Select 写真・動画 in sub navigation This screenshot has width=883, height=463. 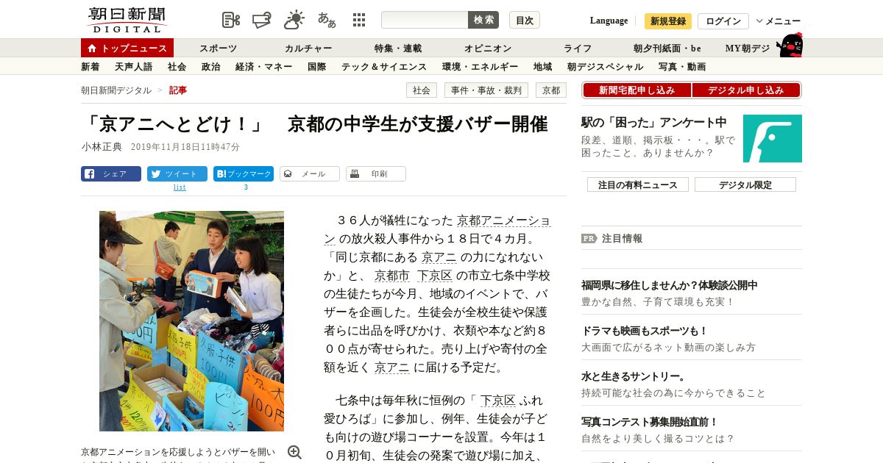point(682,67)
